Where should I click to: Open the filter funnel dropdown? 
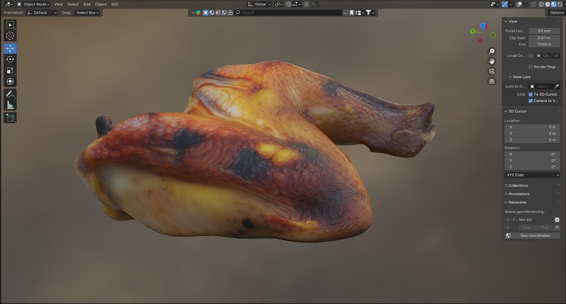tap(370, 12)
